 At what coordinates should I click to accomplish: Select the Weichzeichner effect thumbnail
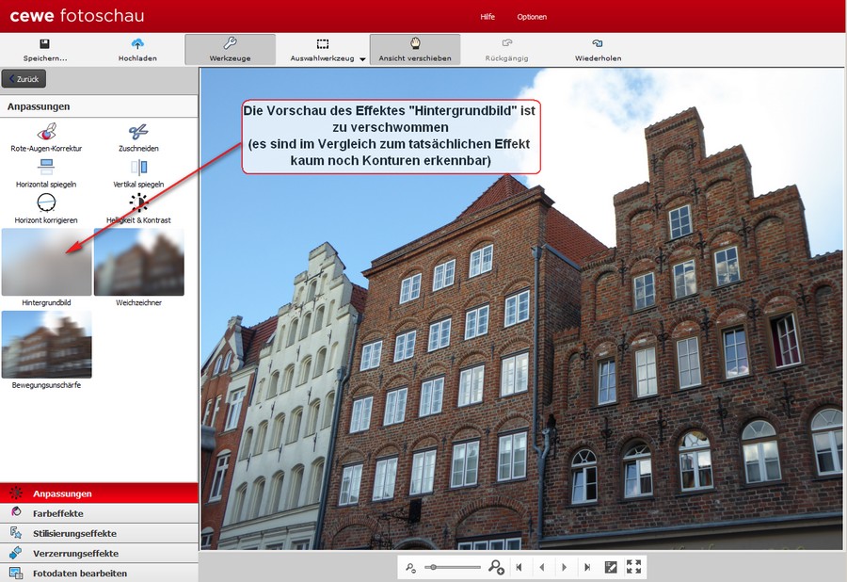[138, 262]
